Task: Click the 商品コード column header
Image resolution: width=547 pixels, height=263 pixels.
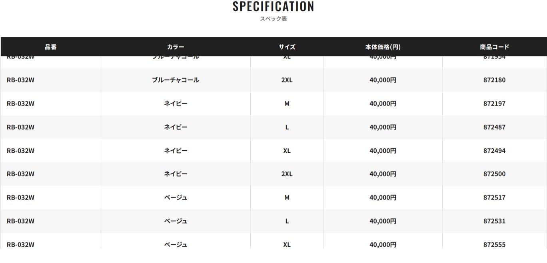Action: click(494, 47)
